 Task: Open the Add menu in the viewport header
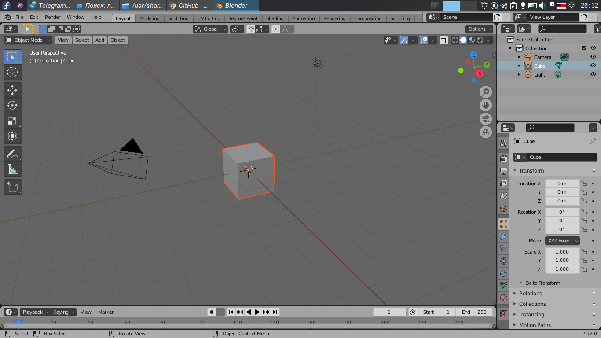(x=100, y=40)
